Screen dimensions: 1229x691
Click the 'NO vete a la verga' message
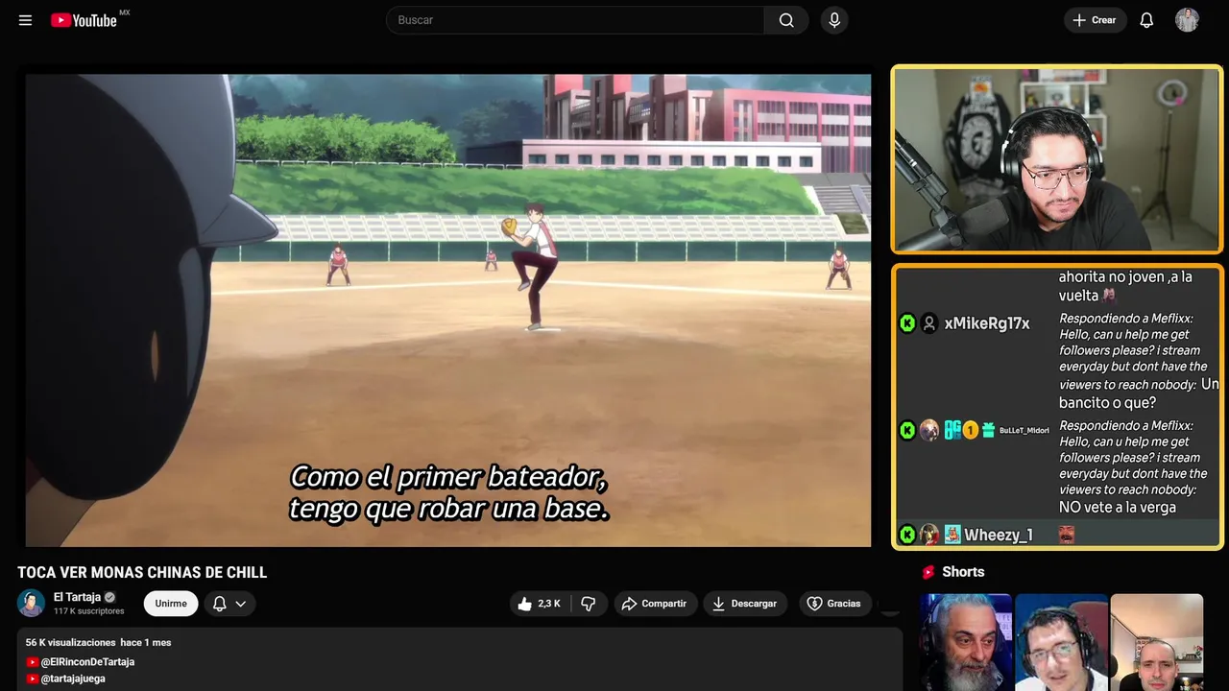click(1118, 507)
